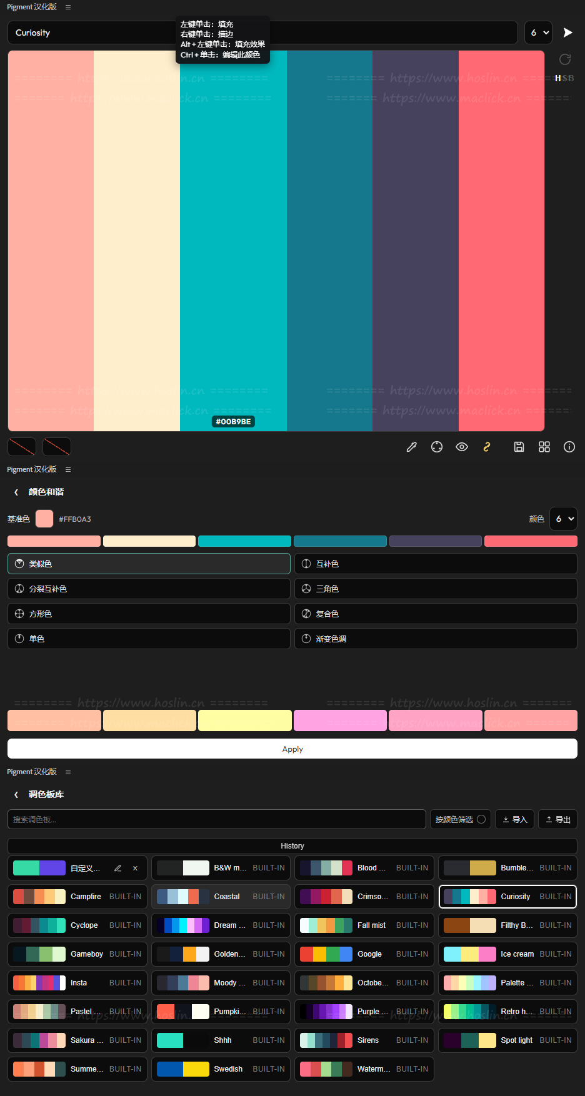585x1096 pixels.
Task: Select the Curiosity palette in library
Action: [507, 897]
